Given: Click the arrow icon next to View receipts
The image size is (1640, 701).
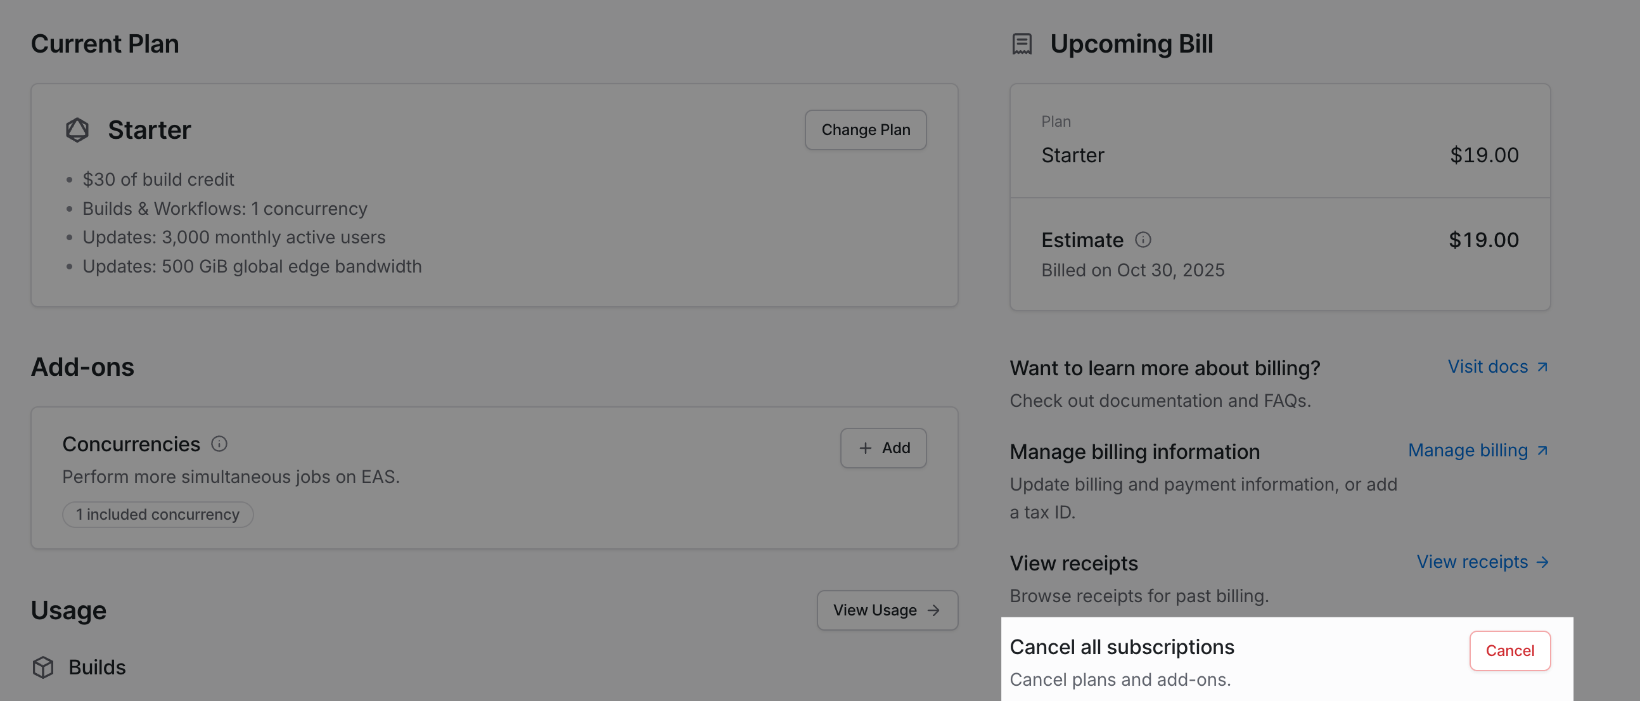Looking at the screenshot, I should pyautogui.click(x=1543, y=562).
